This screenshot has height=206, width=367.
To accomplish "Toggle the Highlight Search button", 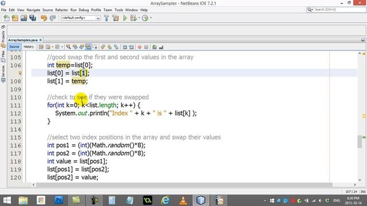I will pos(88,47).
